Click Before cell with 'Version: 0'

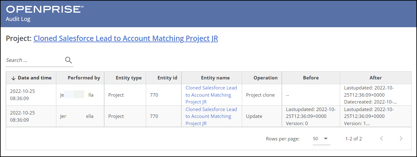point(311,116)
